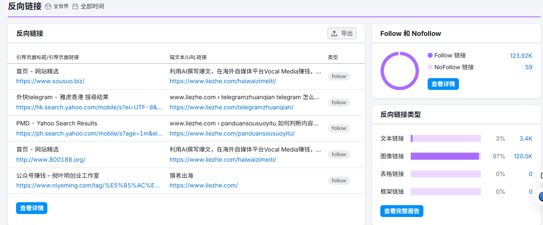The height and width of the screenshot is (225, 543).
Task: Open the liezhe.com/panduansousuoyitu/ target link
Action: click(232, 133)
